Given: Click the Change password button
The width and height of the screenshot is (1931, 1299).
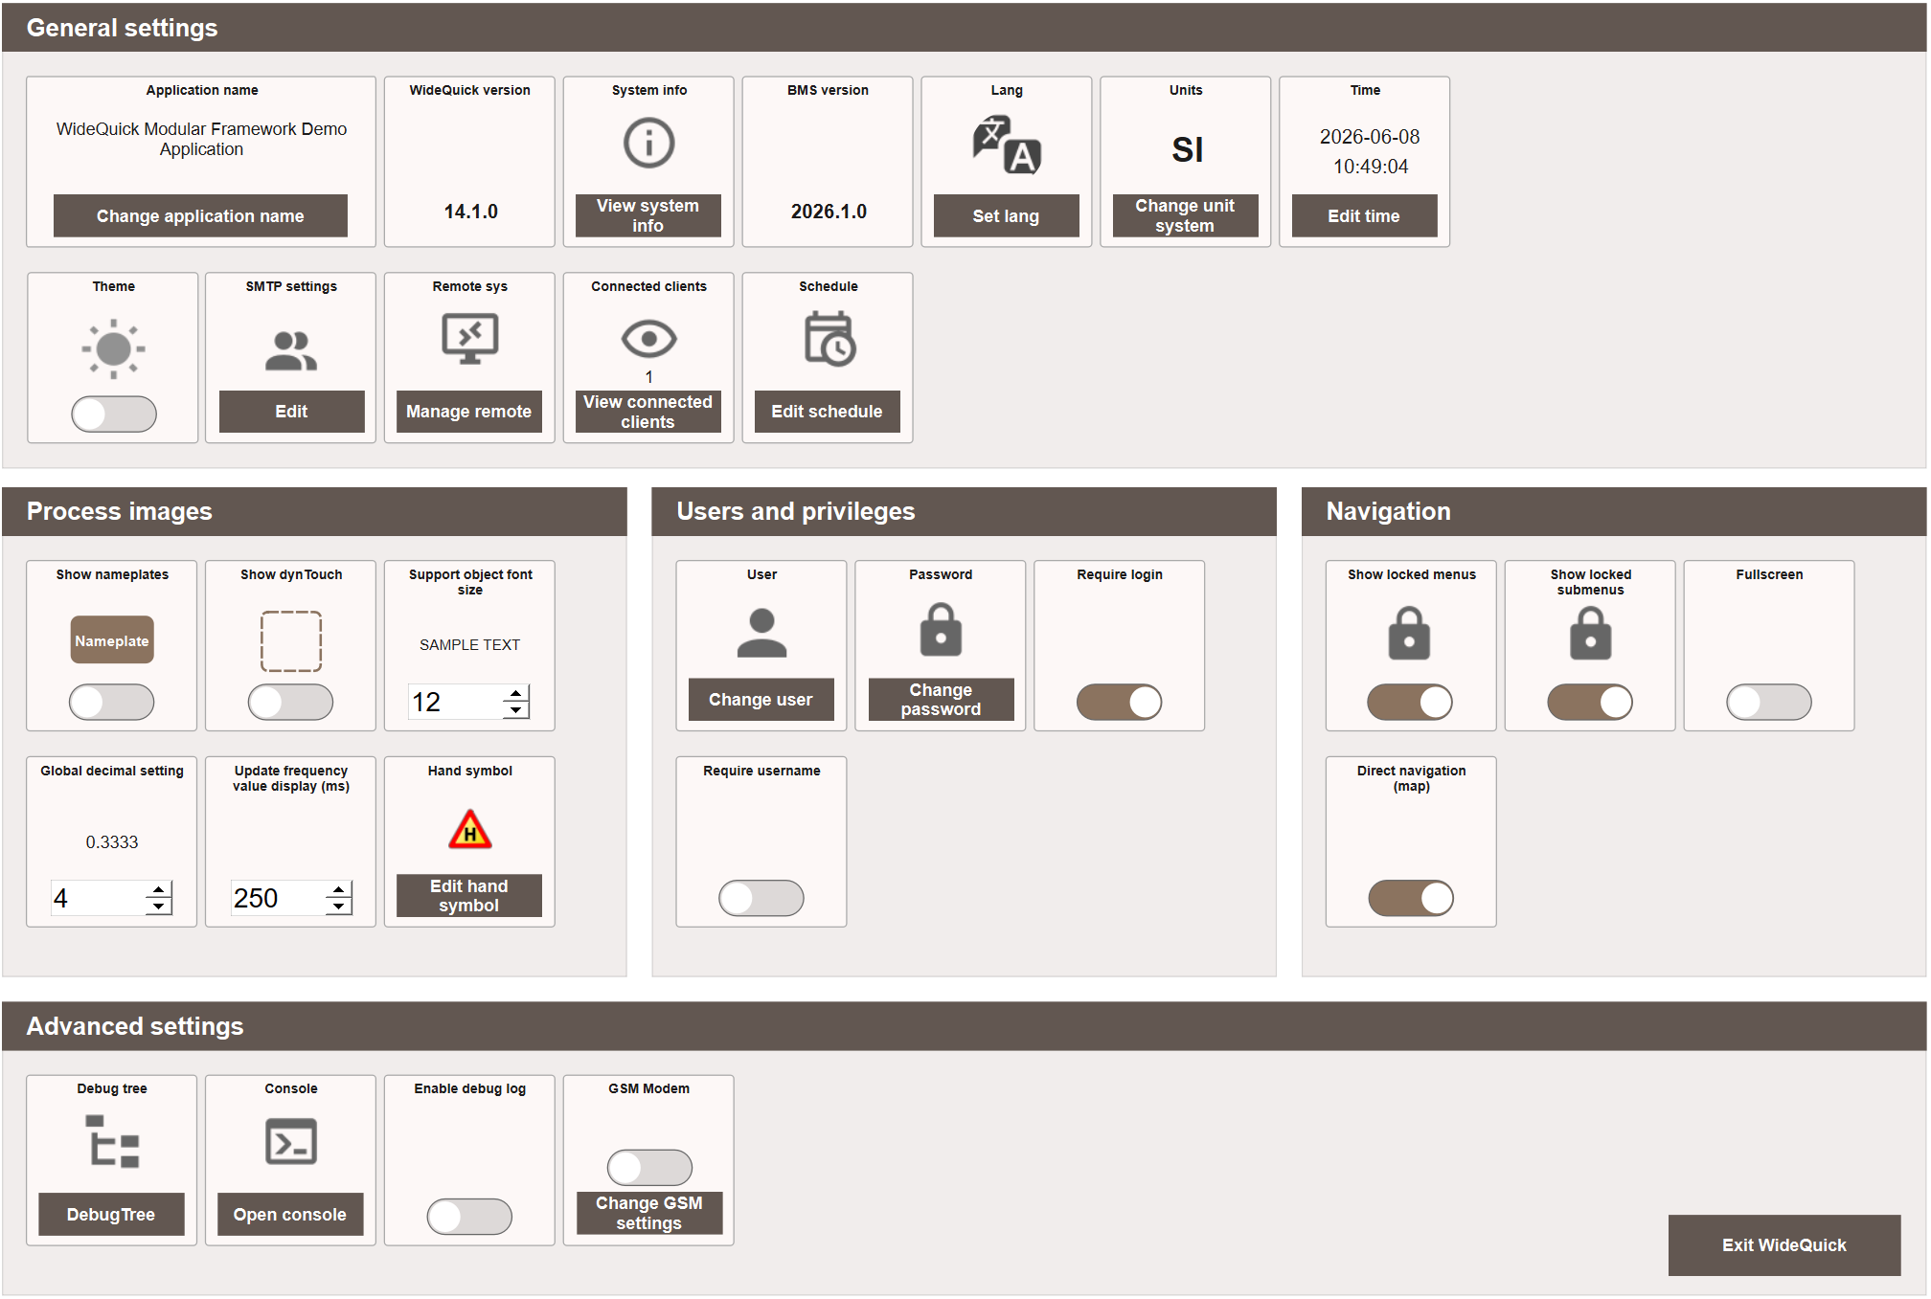Looking at the screenshot, I should click(x=941, y=699).
